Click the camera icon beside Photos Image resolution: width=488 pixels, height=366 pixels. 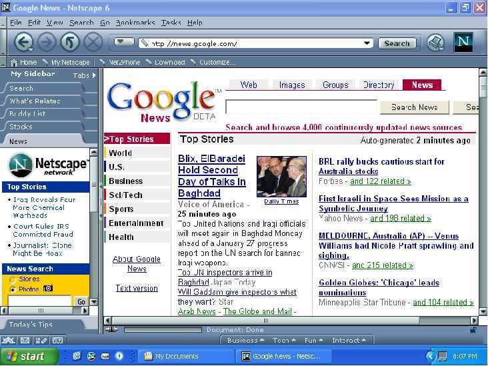point(47,289)
